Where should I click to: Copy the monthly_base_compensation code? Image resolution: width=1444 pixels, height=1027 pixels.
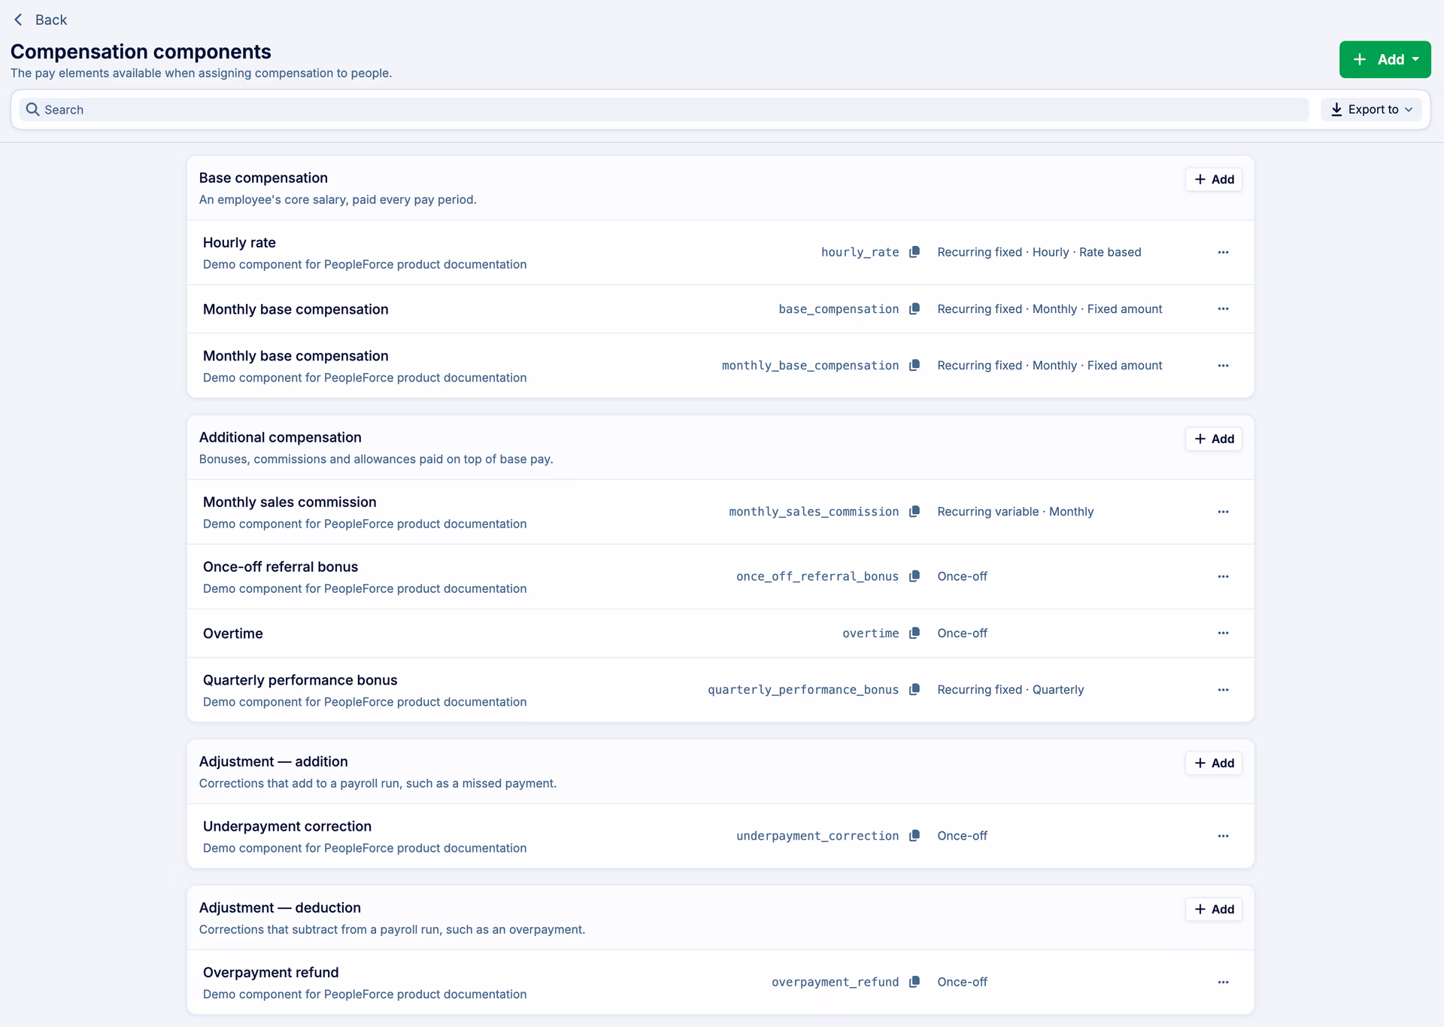coord(915,366)
